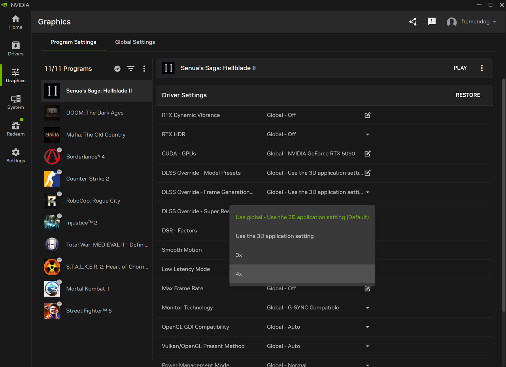Expand Power Management Mode dropdown
506x367 pixels.
point(368,365)
